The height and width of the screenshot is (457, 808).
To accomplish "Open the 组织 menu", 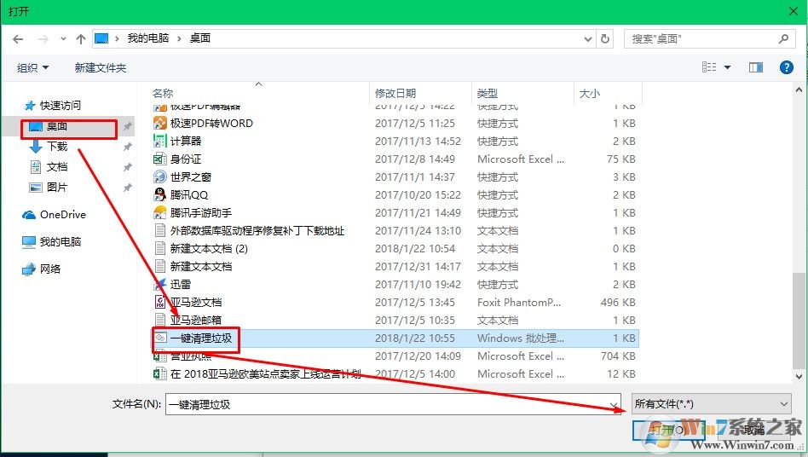I will point(32,67).
